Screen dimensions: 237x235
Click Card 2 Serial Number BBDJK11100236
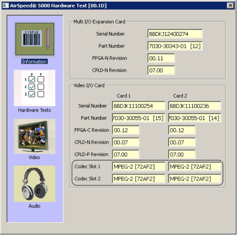(x=195, y=106)
